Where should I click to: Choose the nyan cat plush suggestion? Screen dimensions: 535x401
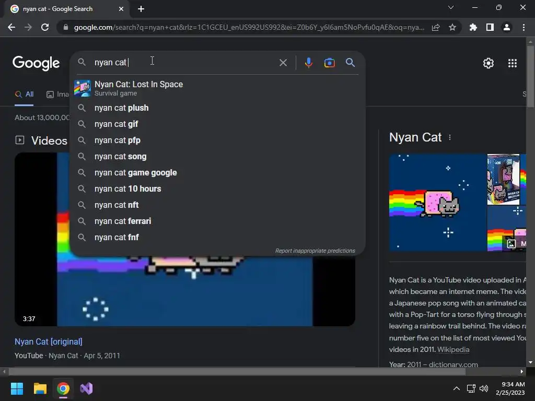(217, 108)
